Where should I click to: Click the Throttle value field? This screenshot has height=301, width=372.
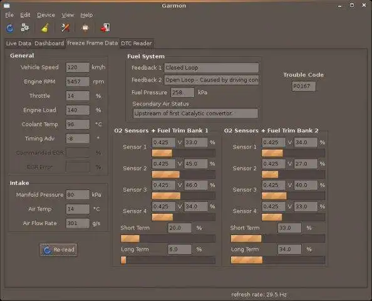click(78, 96)
